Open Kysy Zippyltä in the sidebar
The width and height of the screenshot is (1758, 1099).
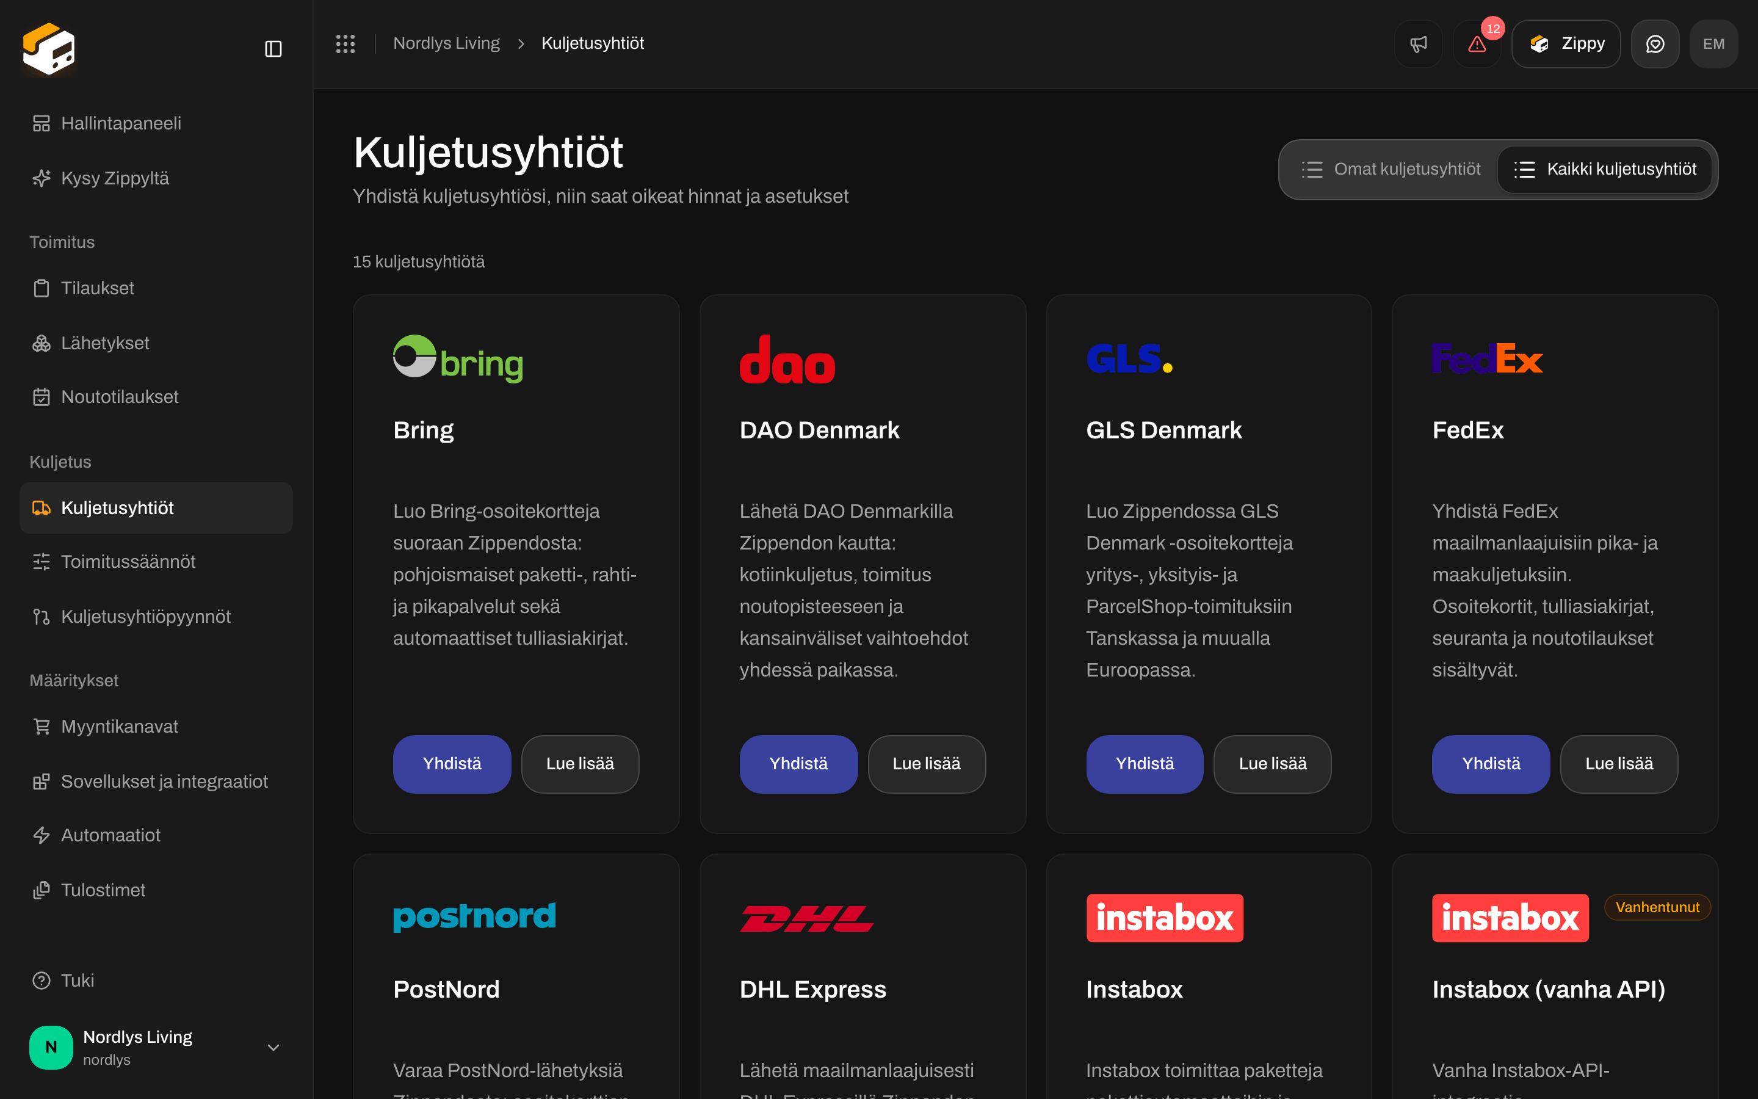point(156,178)
